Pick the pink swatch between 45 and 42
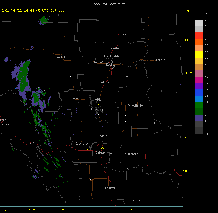Image resolution: width=218 pixels, height=213 pixels. point(199,74)
